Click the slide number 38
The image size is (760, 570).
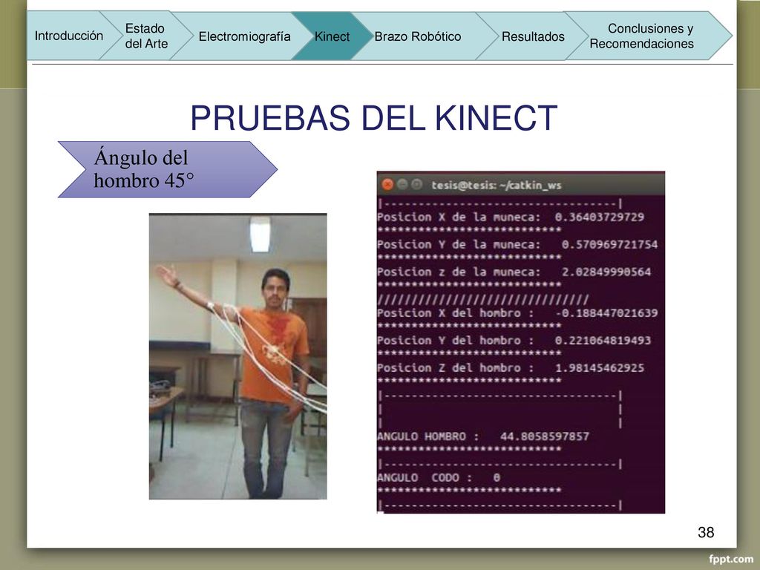[x=706, y=532]
